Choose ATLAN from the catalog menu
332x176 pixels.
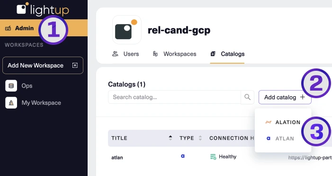coord(280,139)
